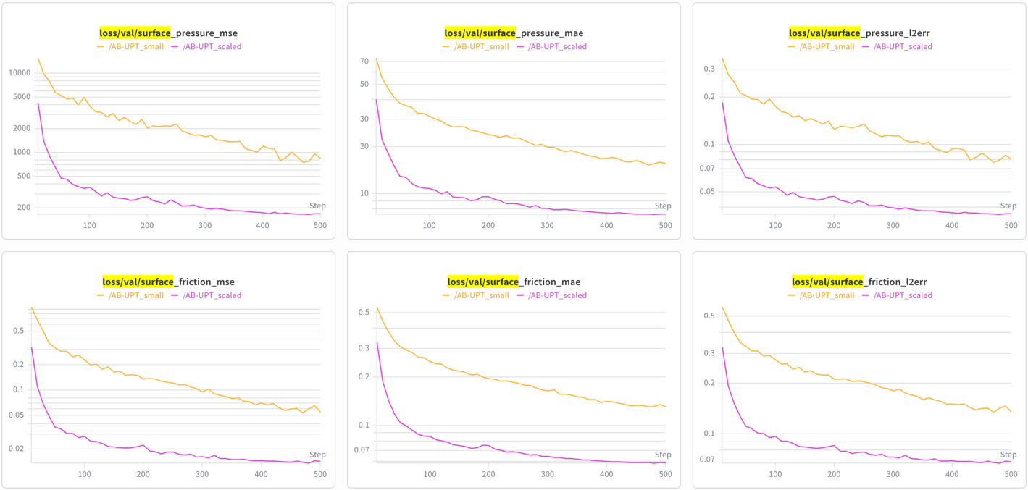This screenshot has width=1028, height=490.
Task: Click orange swatch for AB-UPT_small in surface_friction_mae
Action: (446, 295)
